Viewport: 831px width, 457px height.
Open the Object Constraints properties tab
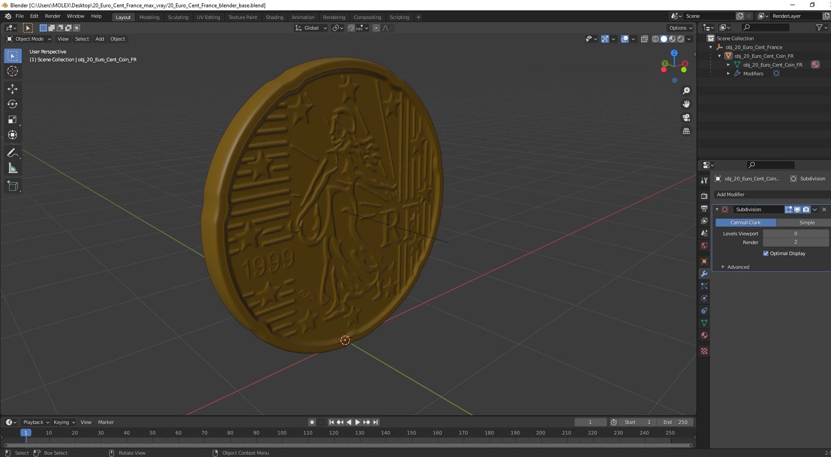704,311
